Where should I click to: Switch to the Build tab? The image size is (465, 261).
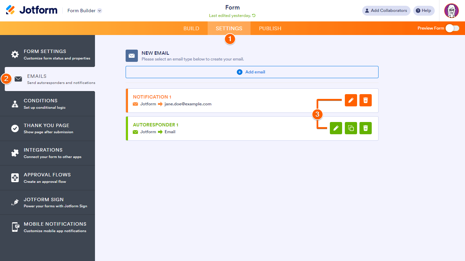[x=191, y=29]
